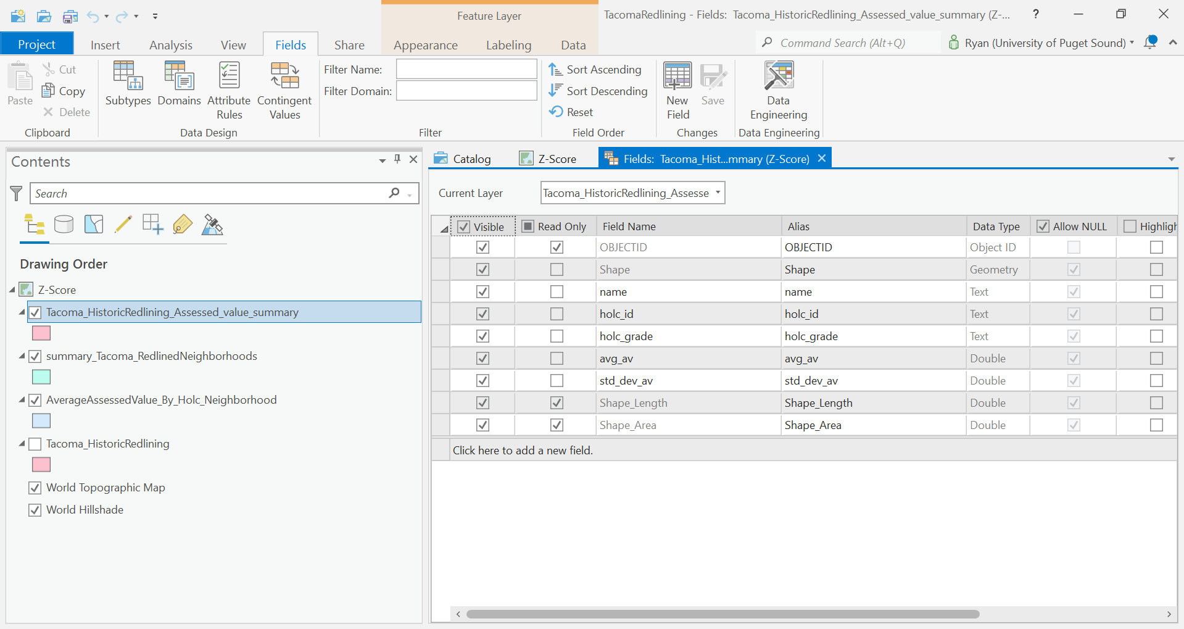Select List By Selection icon
Viewport: 1184px width, 629px height.
coord(94,224)
